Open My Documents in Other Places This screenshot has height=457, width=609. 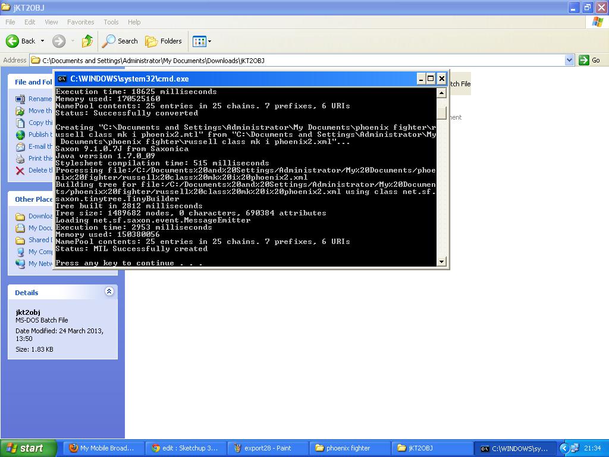tap(40, 228)
